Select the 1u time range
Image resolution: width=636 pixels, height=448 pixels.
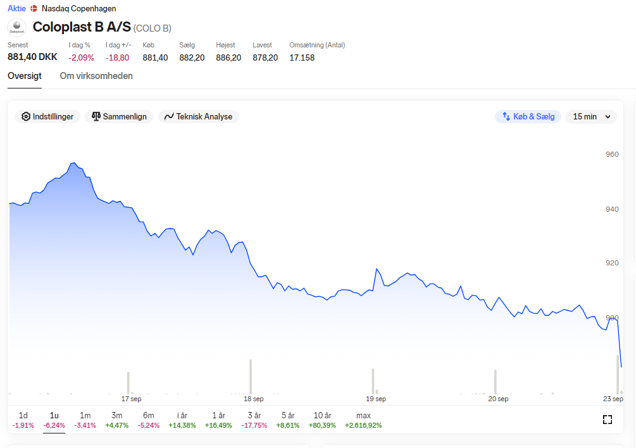click(54, 420)
